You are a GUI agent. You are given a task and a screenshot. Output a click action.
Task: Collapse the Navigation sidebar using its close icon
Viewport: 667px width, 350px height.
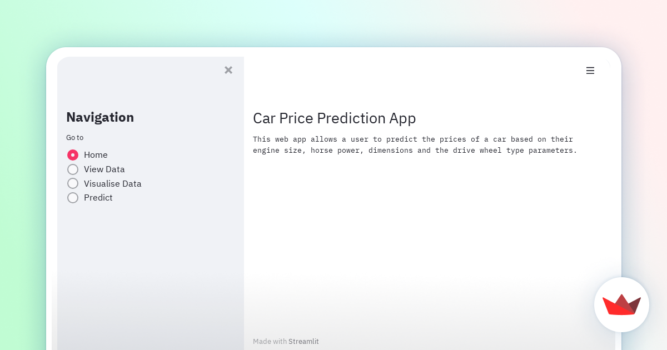228,70
